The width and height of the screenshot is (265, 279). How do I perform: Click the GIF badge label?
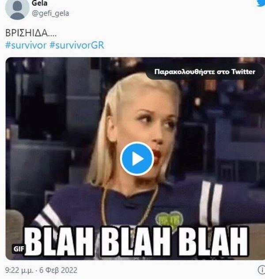coord(19,249)
